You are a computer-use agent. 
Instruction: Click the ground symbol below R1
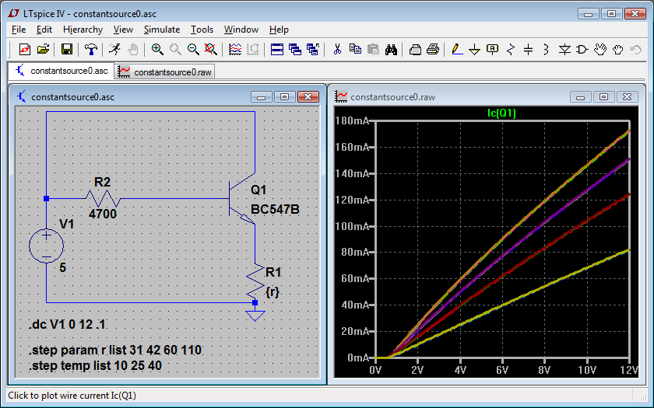point(255,315)
